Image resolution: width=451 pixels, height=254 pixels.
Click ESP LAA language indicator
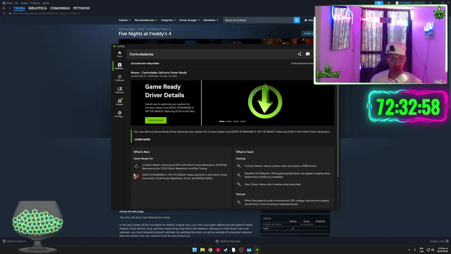pyautogui.click(x=422, y=250)
